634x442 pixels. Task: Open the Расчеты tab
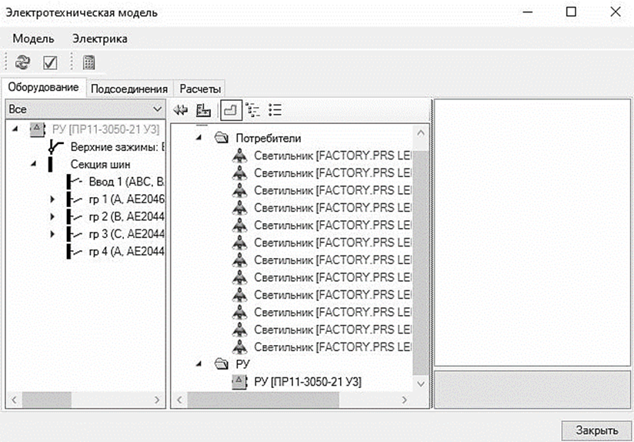[201, 89]
